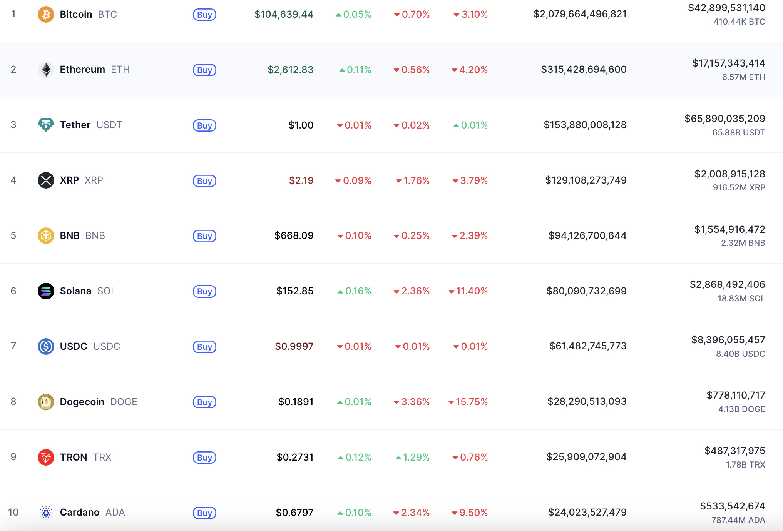This screenshot has width=783, height=531.
Task: Click Solana market cap $80,090,732,699
Action: point(586,291)
